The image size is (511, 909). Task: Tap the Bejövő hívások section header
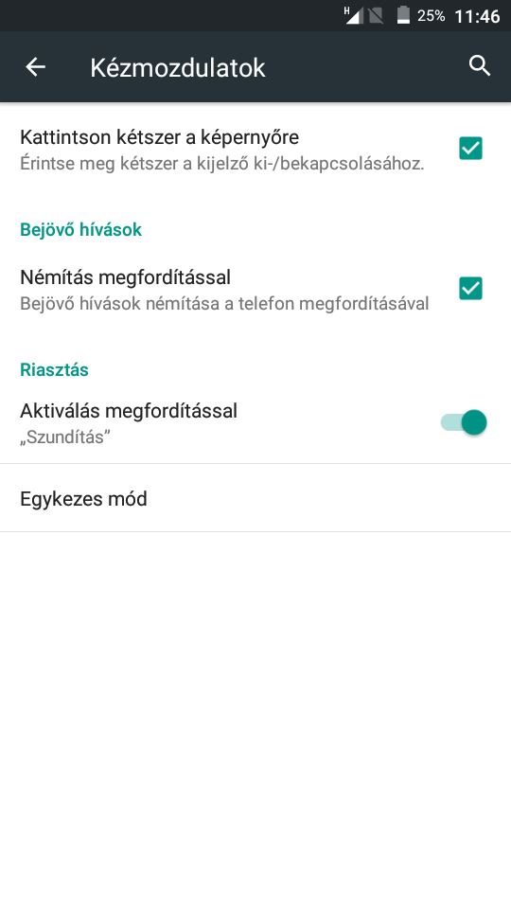(81, 229)
